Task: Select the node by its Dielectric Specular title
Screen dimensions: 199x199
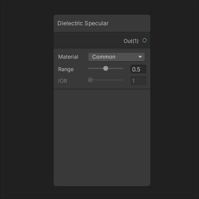Action: (83, 23)
